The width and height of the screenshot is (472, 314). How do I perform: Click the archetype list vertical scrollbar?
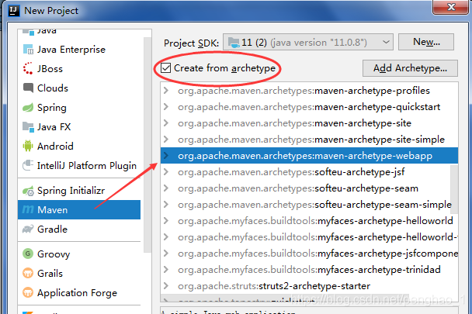click(454, 189)
